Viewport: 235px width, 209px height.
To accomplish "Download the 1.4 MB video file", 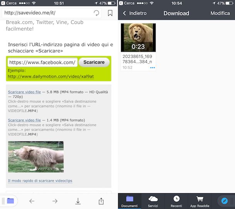I will pyautogui.click(x=24, y=120).
